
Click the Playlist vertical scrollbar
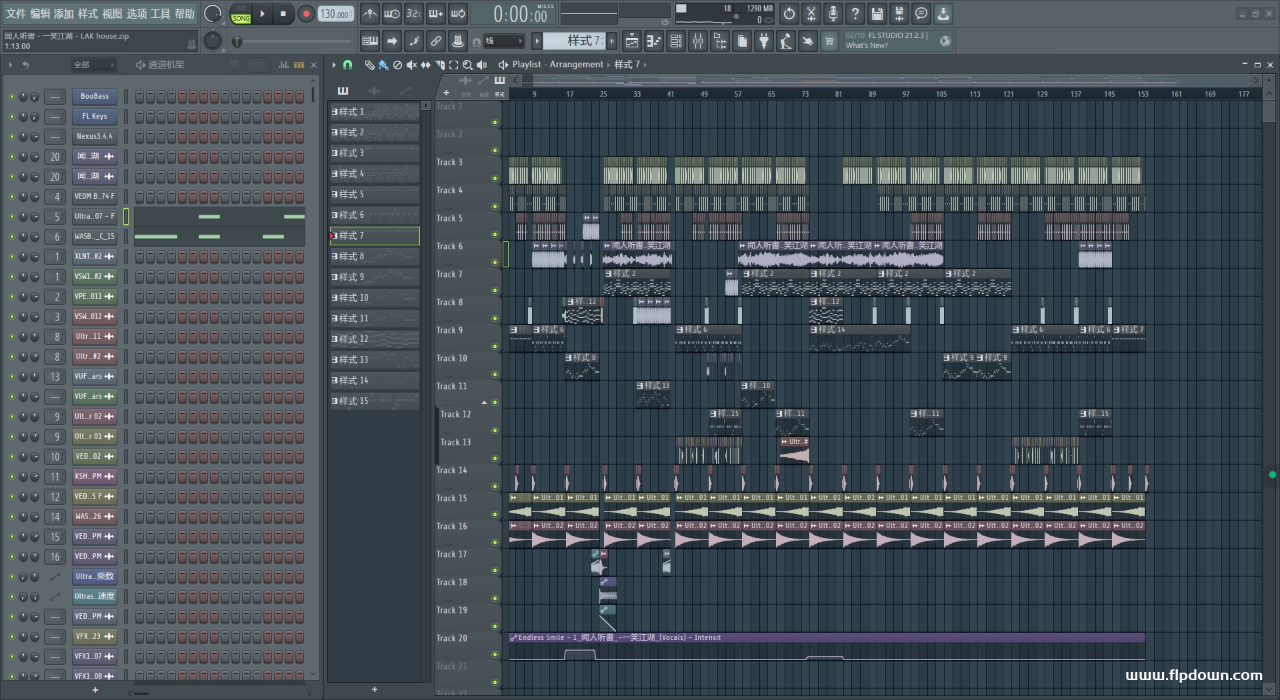pos(1269,111)
